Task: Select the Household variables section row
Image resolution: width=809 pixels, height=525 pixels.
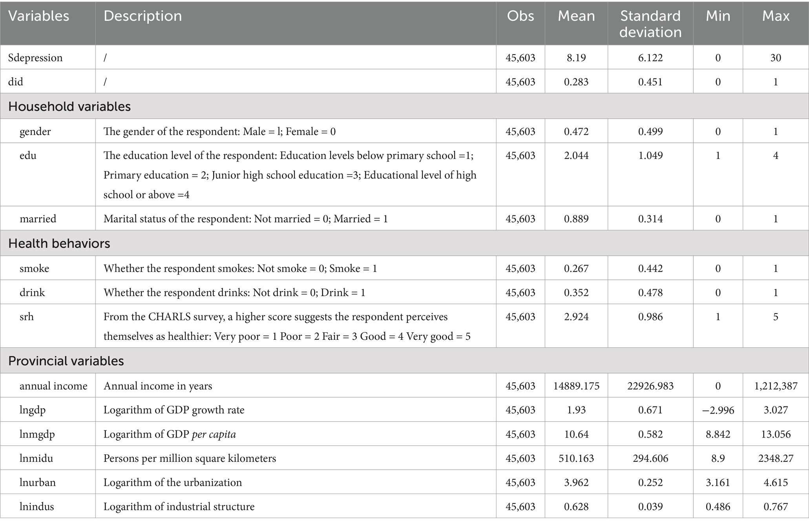Action: [x=404, y=106]
